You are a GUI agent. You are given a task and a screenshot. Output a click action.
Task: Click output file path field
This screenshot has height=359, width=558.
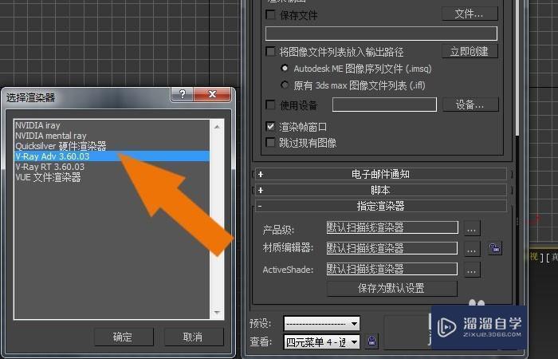tap(381, 34)
